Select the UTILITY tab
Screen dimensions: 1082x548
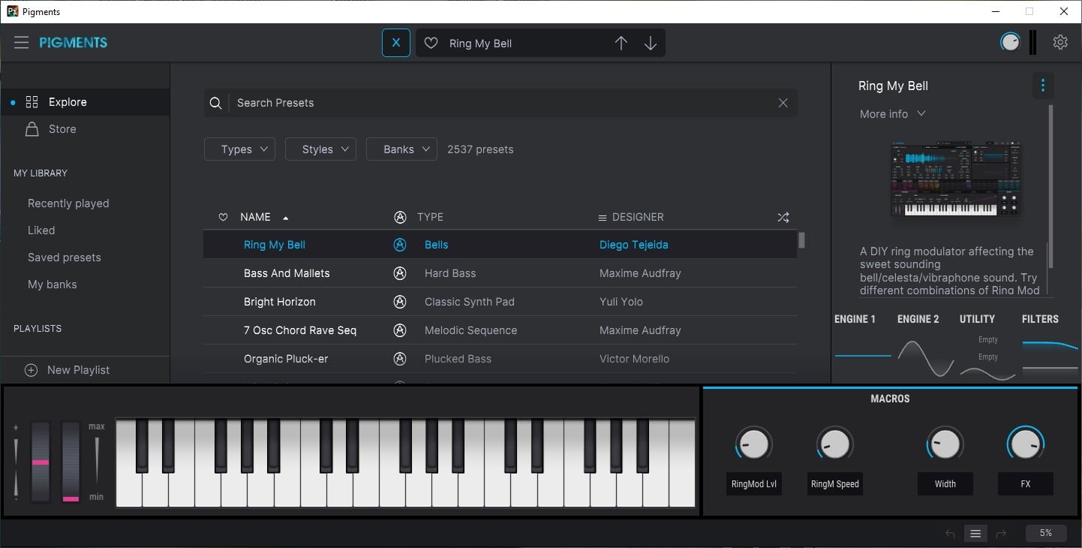pyautogui.click(x=977, y=319)
